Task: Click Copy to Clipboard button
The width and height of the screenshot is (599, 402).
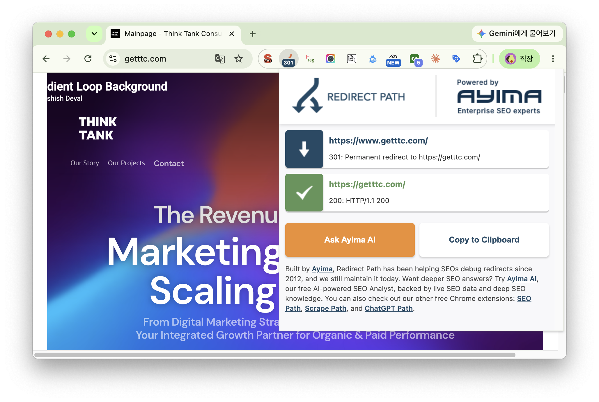Action: (484, 240)
